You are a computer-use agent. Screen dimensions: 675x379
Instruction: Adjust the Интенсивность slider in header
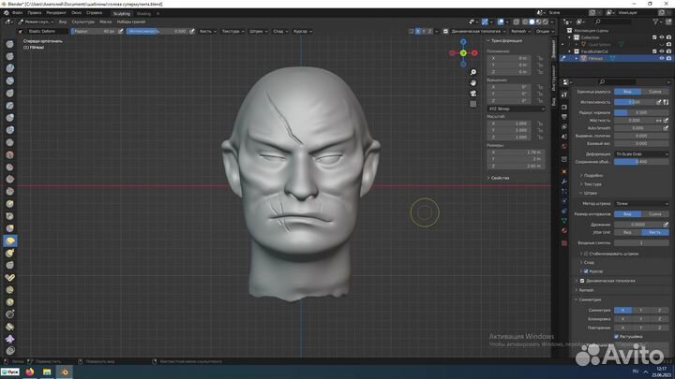tap(156, 31)
